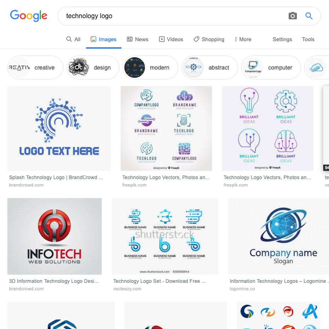Select the Images tab
329x329 pixels.
[x=104, y=39]
